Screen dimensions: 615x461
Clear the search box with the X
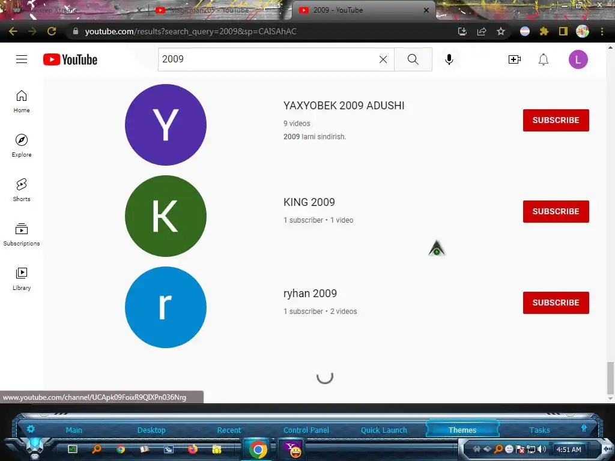tap(383, 59)
